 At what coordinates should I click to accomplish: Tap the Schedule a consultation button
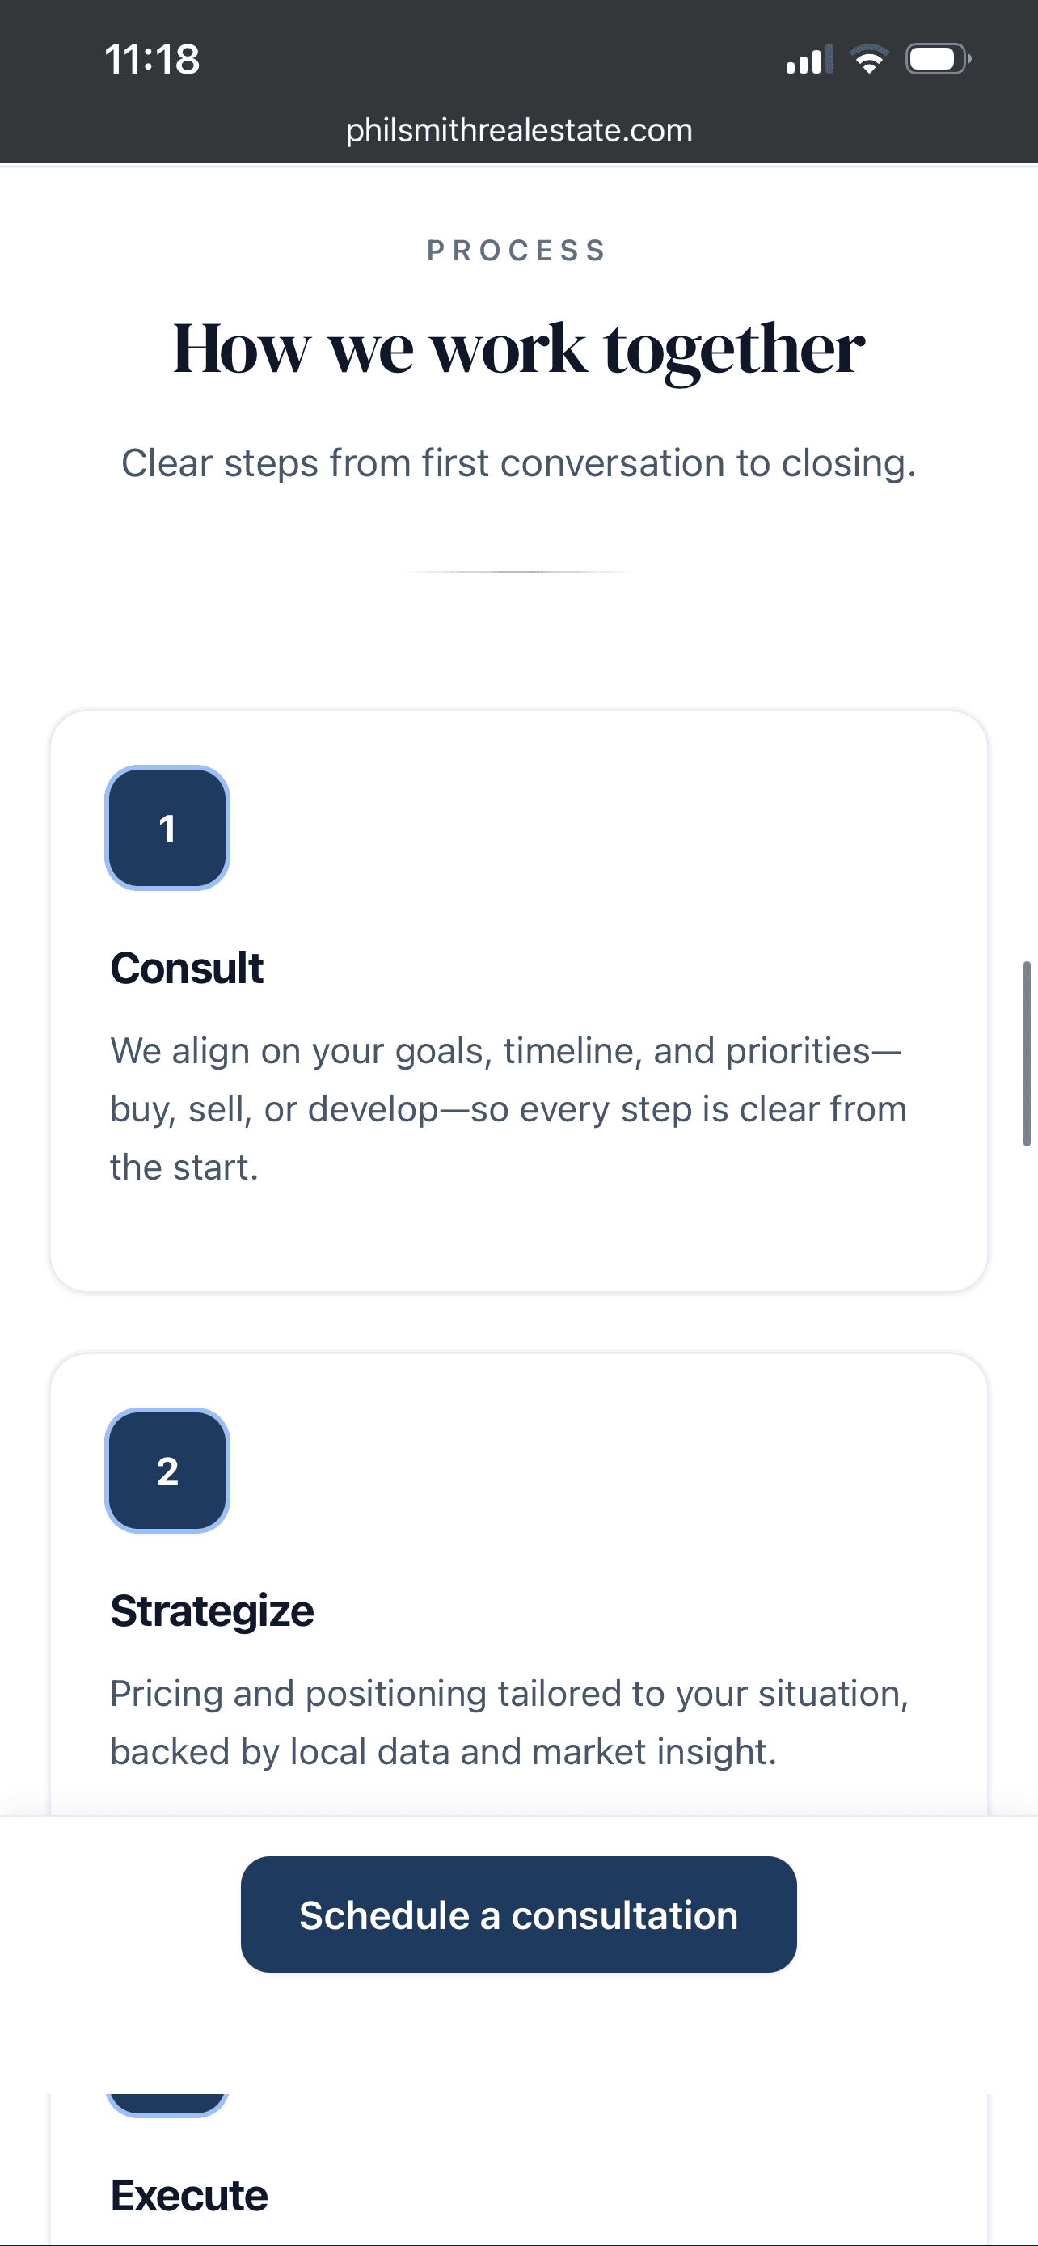pos(518,1915)
